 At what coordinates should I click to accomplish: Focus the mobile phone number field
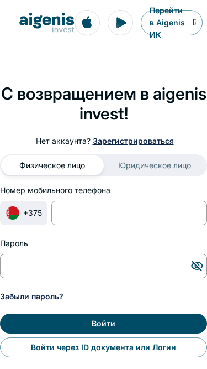tap(129, 213)
